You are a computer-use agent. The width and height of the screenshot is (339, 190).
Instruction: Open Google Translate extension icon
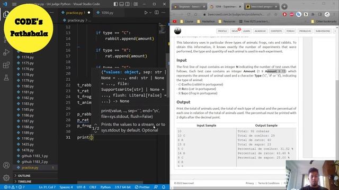tap(299, 14)
